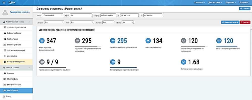Click the Выход link
This screenshot has width=252, height=100.
9,96
